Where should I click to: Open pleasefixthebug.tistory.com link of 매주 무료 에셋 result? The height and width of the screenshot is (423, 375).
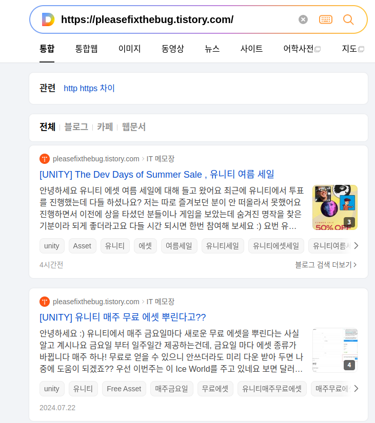(96, 301)
